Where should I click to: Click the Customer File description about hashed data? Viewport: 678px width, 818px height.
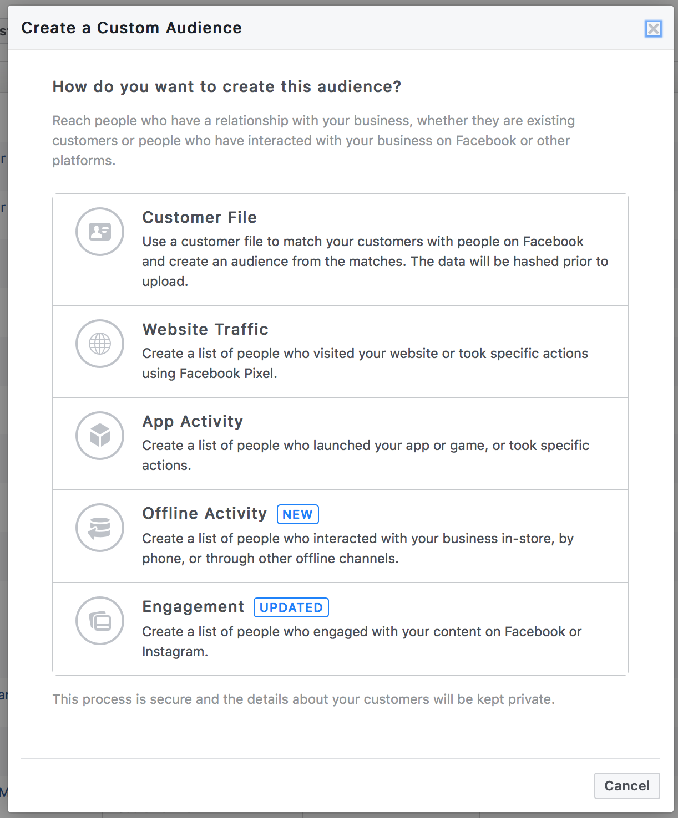pyautogui.click(x=375, y=261)
